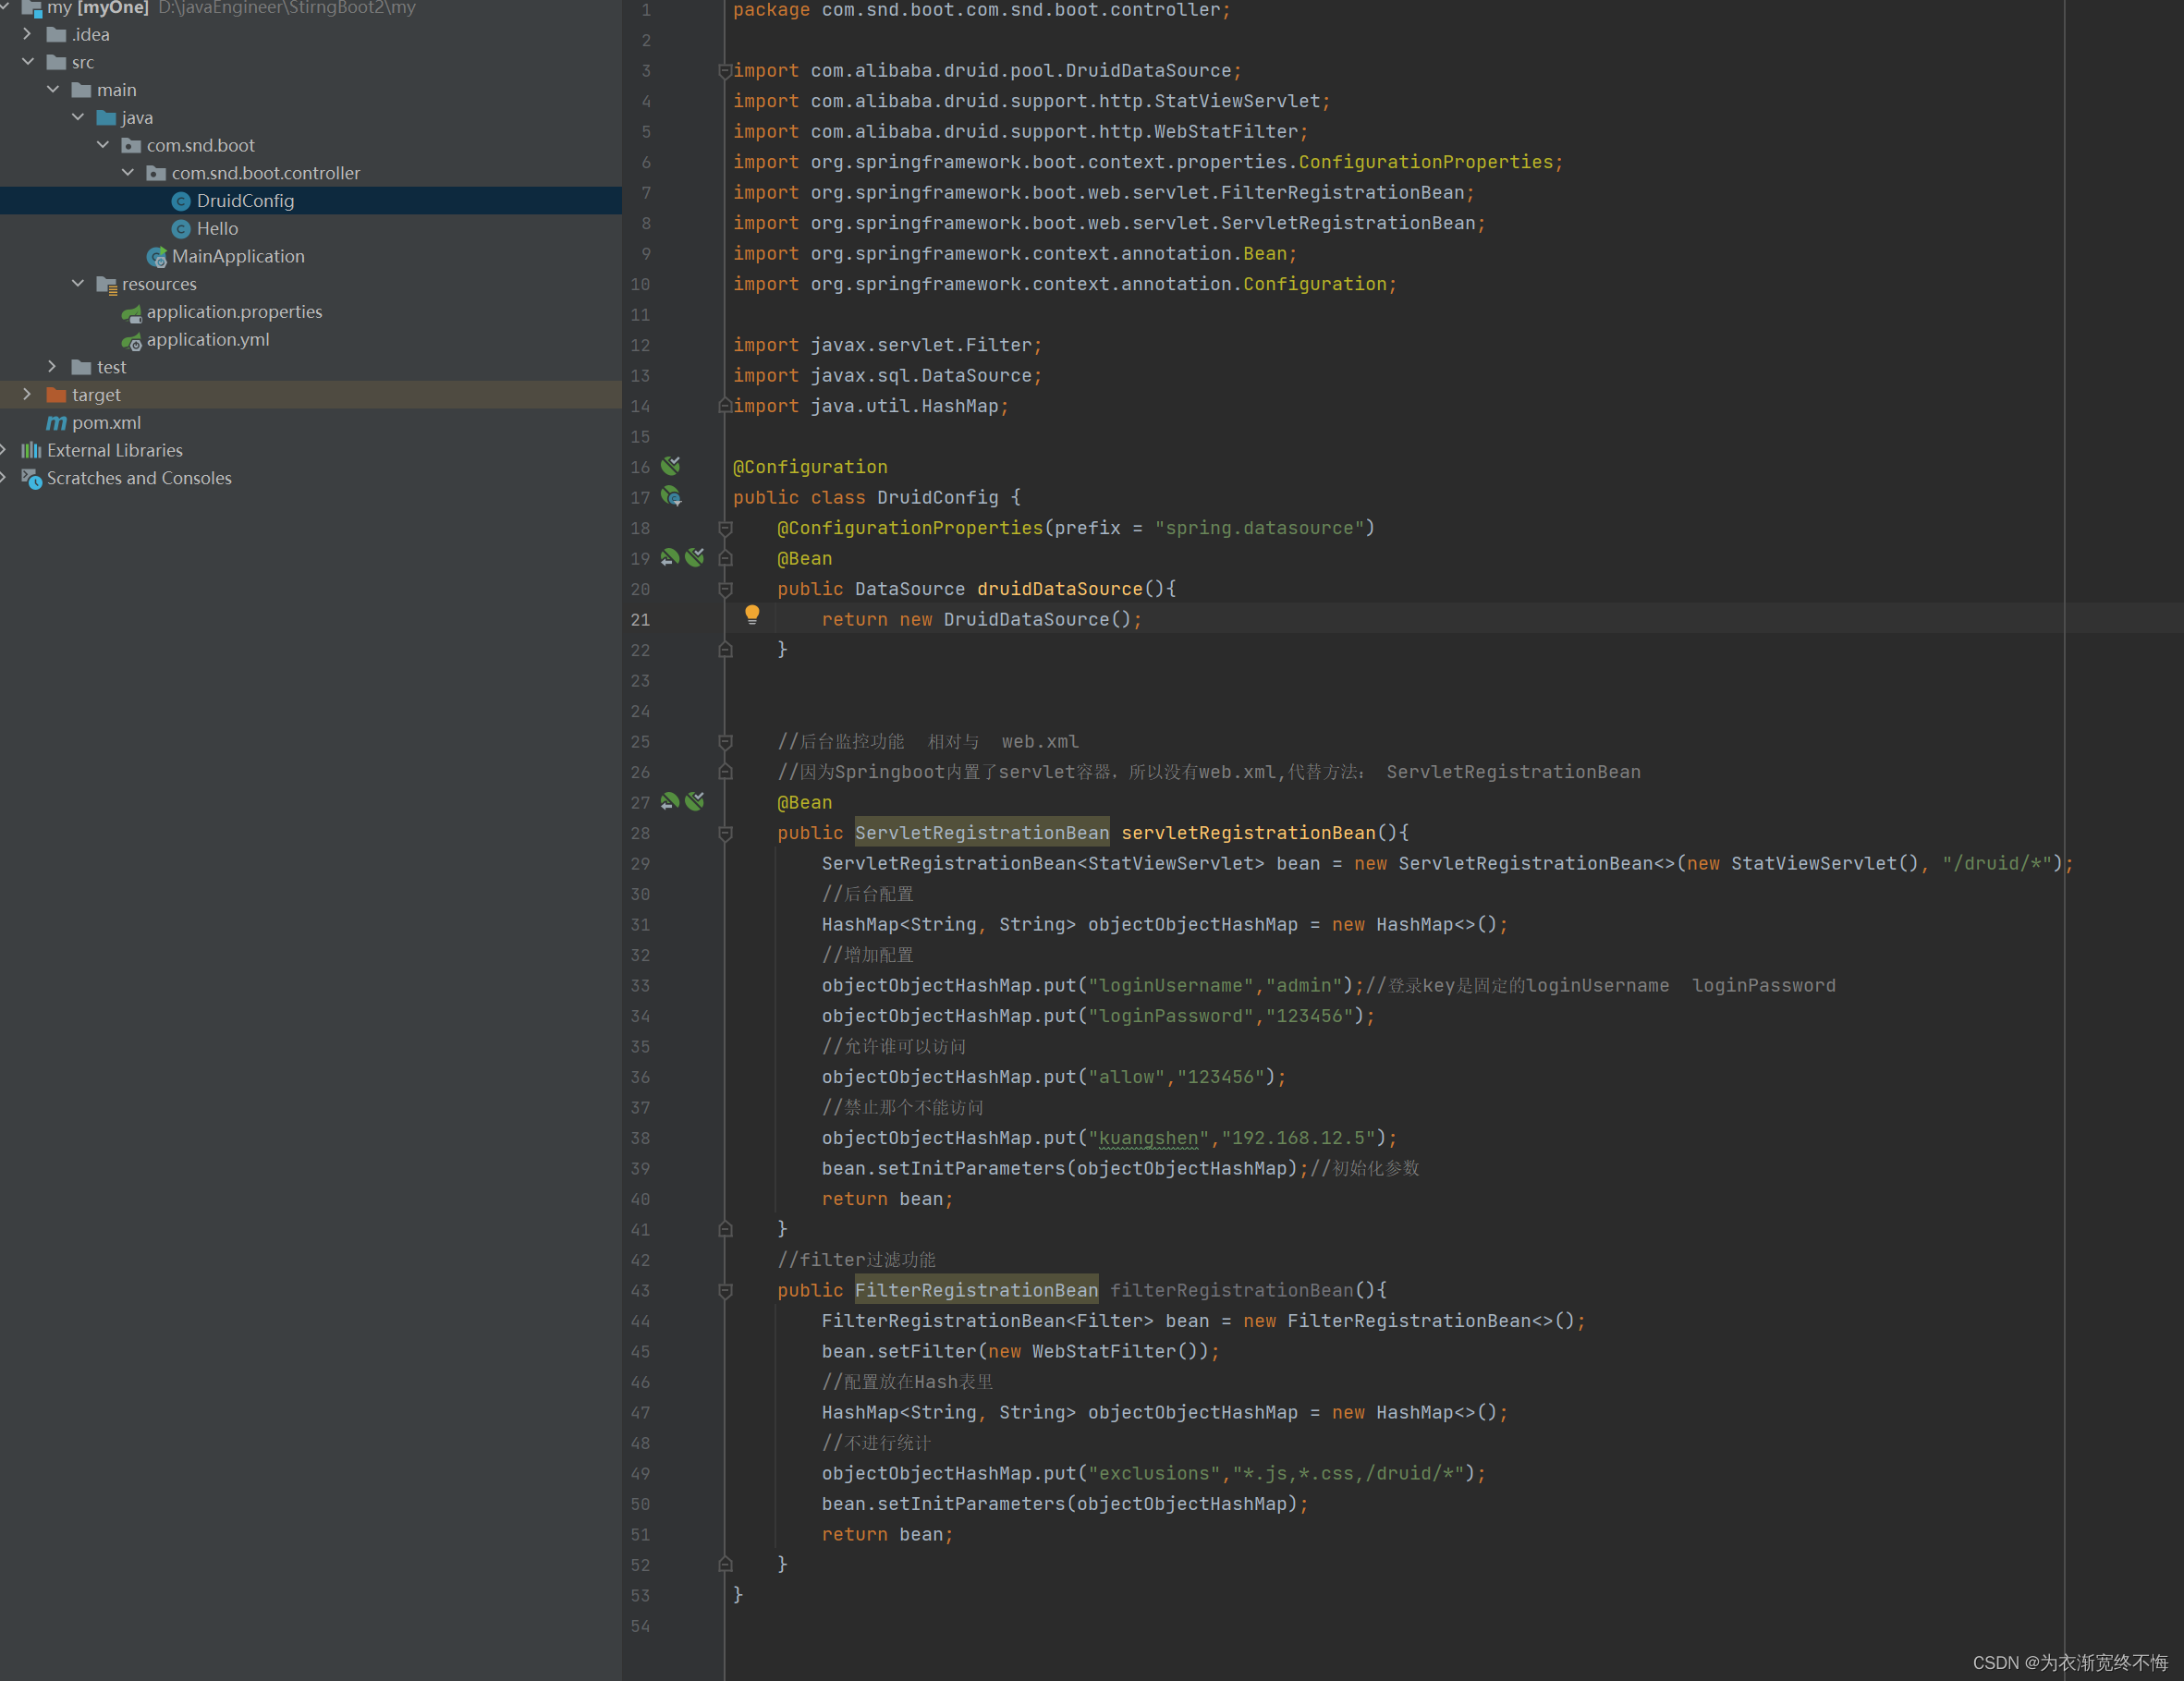Collapse the java folder node
The width and height of the screenshot is (2184, 1681).
pyautogui.click(x=77, y=118)
